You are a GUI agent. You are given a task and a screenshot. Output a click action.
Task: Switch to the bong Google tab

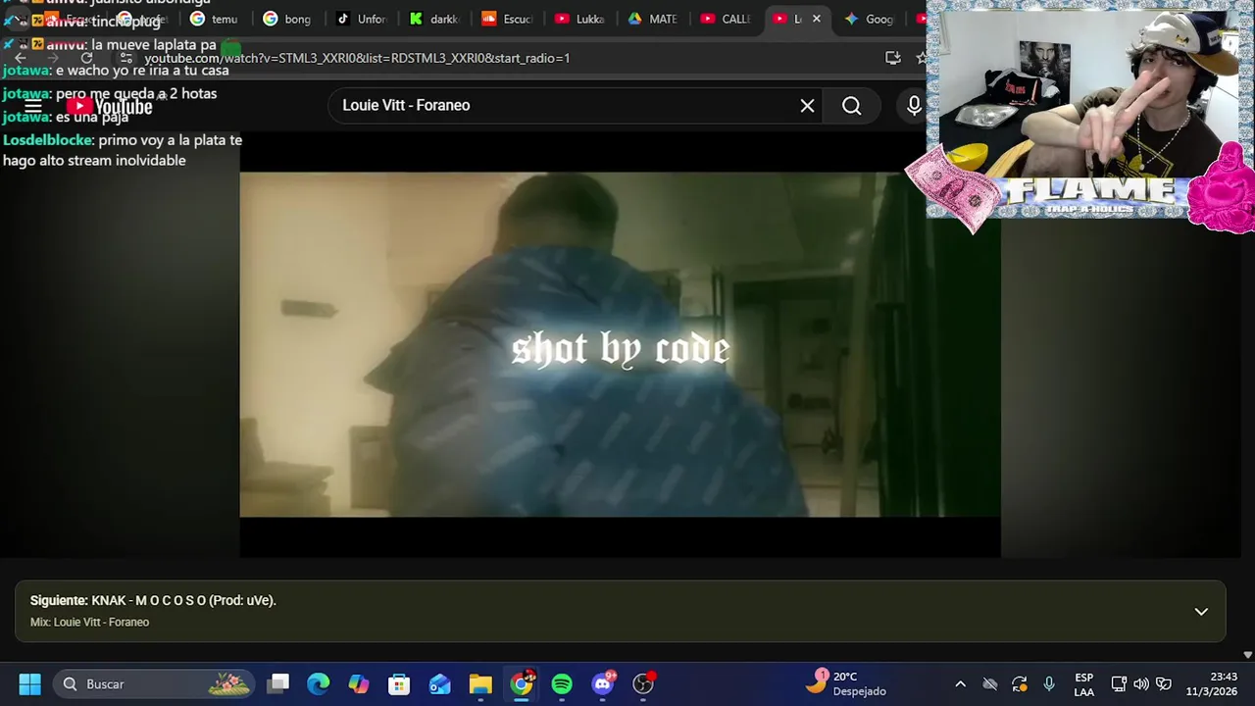pos(286,19)
